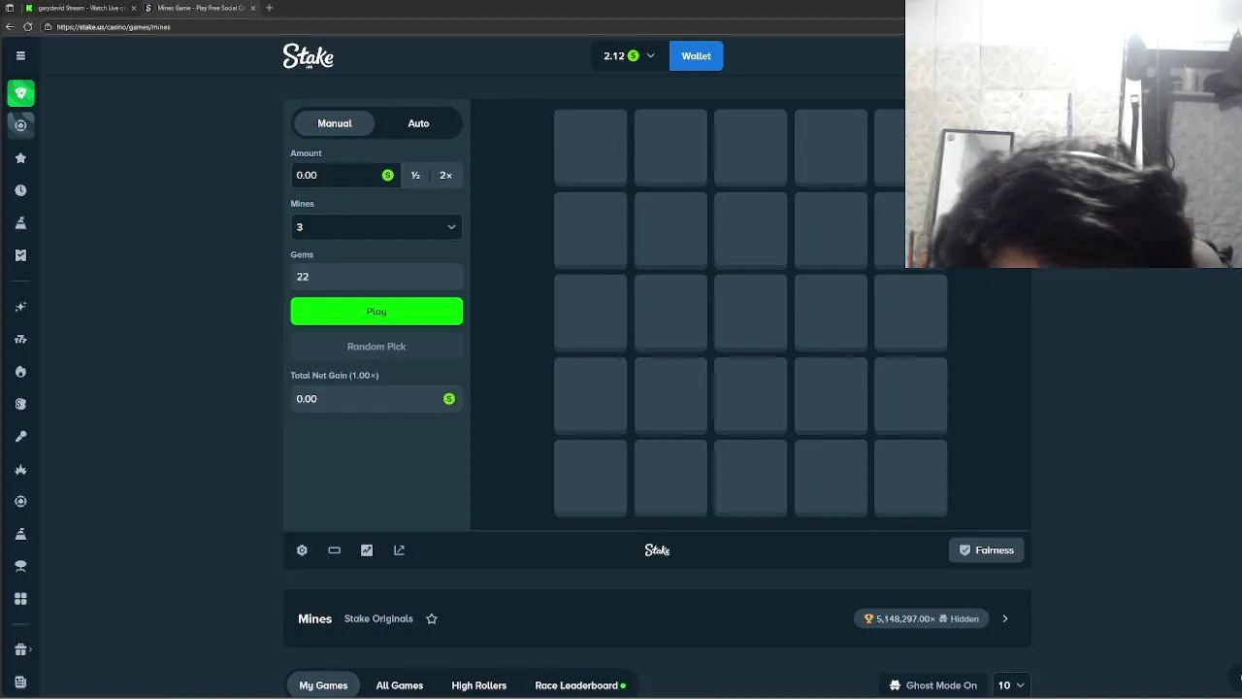This screenshot has width=1242, height=699.
Task: Reveal the top-left tile of grid
Action: pos(590,147)
